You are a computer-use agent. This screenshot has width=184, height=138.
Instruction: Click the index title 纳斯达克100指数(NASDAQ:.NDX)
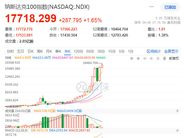[47, 7]
